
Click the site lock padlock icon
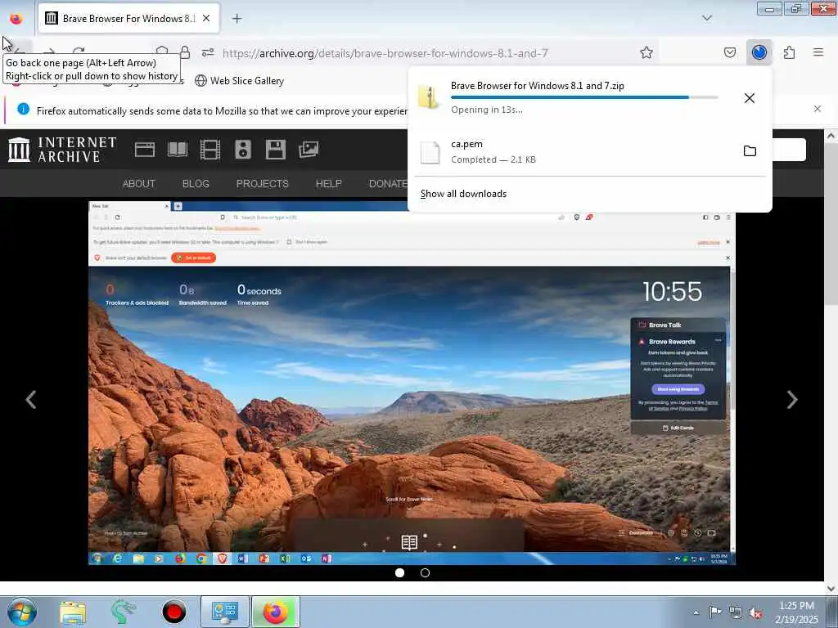[x=185, y=52]
